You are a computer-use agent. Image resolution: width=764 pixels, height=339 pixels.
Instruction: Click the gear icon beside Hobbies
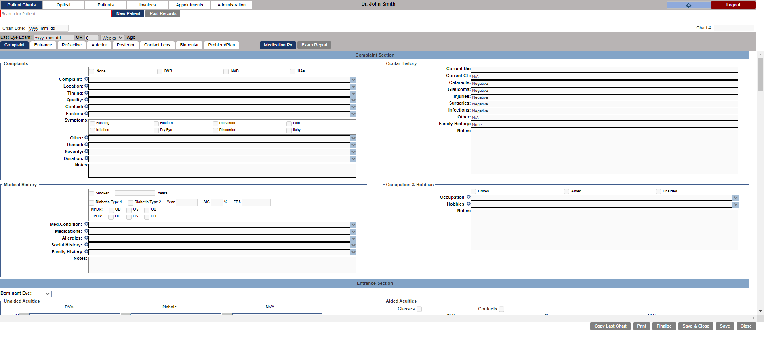[x=468, y=204]
